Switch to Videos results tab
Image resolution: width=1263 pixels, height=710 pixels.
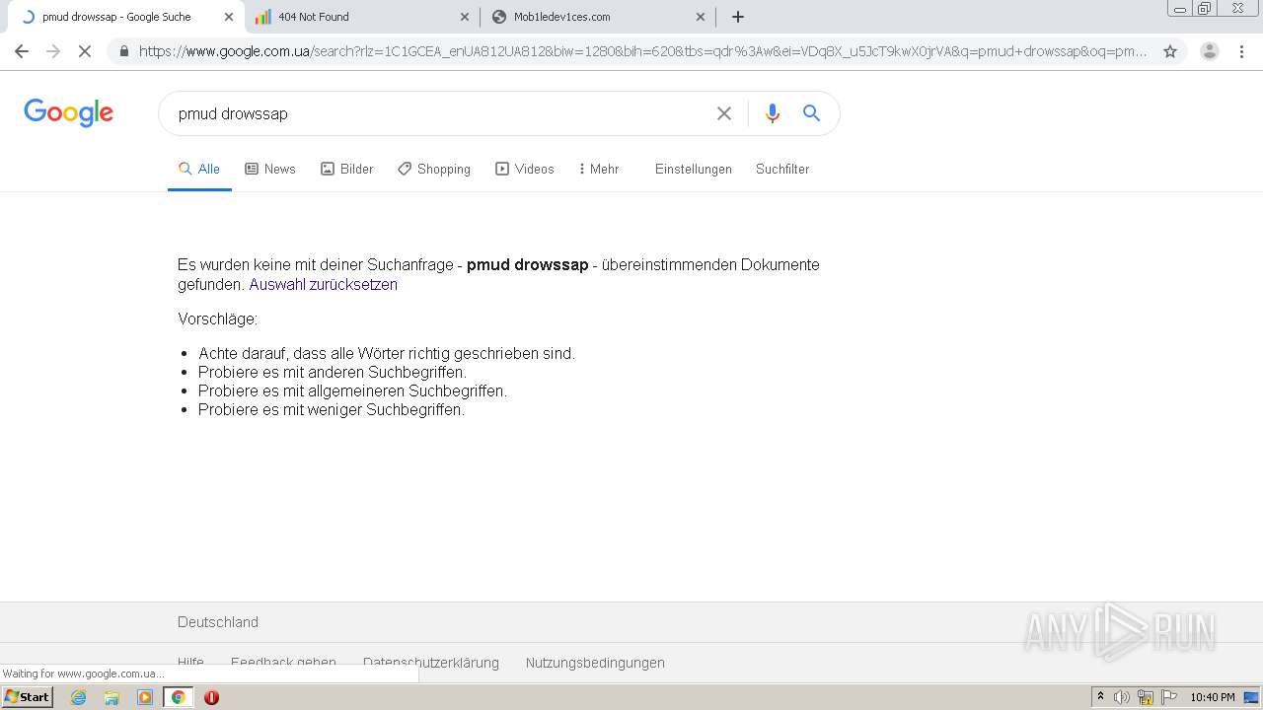point(525,169)
